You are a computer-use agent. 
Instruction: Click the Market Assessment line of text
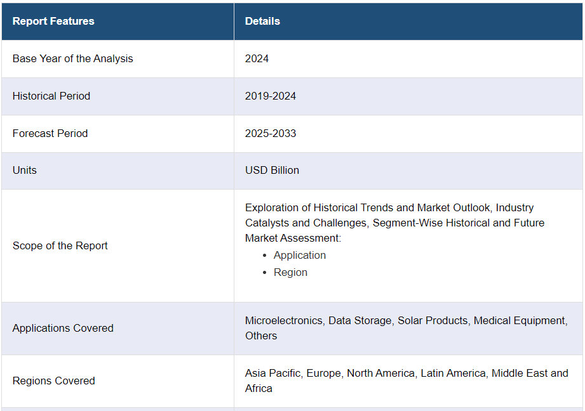(293, 238)
